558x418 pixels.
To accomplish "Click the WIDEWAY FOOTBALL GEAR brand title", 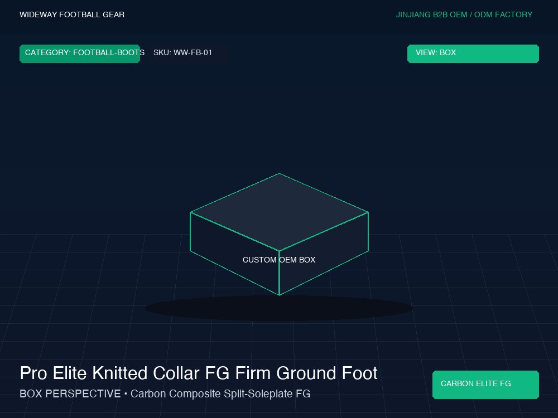I will click(x=72, y=14).
